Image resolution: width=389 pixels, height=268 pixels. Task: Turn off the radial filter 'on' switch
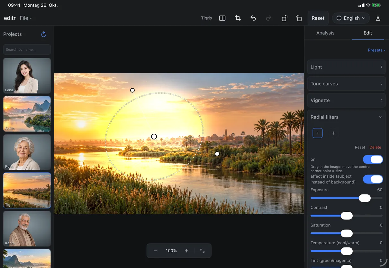click(x=373, y=159)
